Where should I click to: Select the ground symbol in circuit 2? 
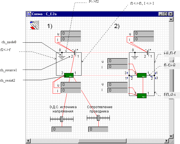click(135, 57)
